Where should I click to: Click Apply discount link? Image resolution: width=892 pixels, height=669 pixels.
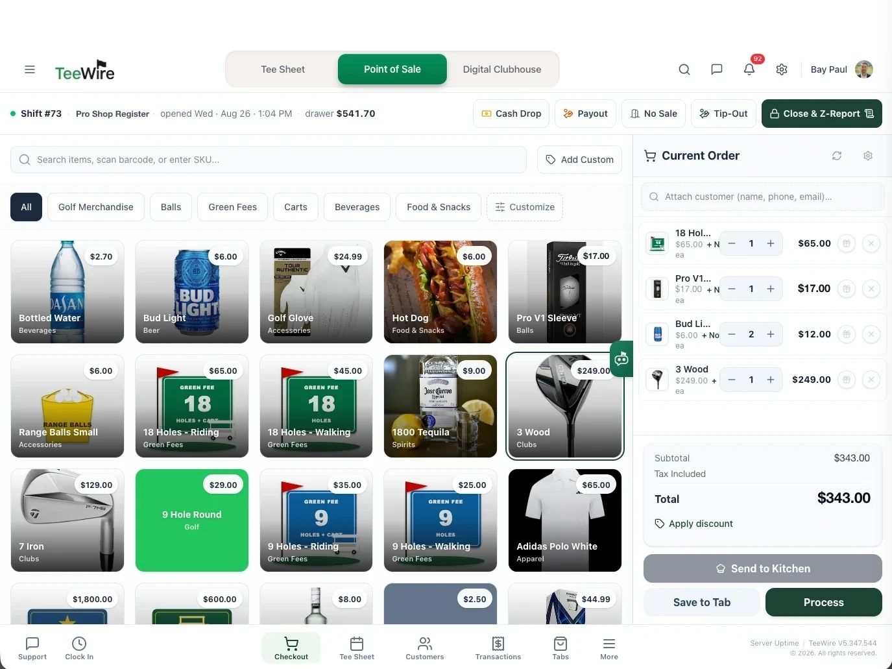point(694,524)
